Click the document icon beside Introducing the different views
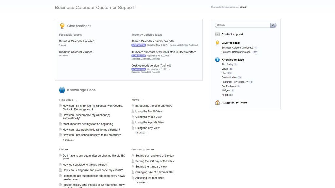The width and height of the screenshot is (335, 188). tap(133, 106)
